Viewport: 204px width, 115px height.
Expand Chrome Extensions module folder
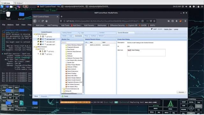(x=62, y=89)
